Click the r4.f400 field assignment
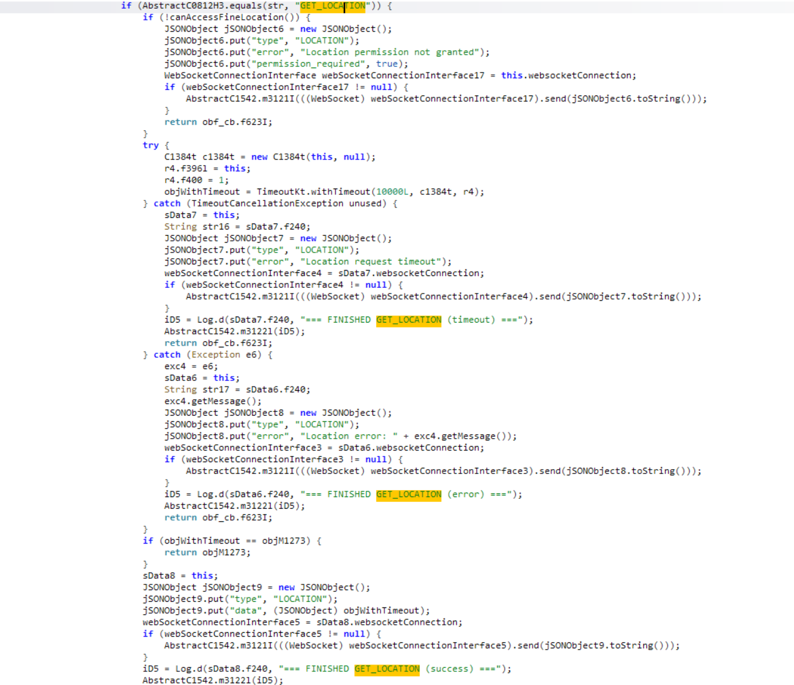This screenshot has height=685, width=794. tap(183, 180)
